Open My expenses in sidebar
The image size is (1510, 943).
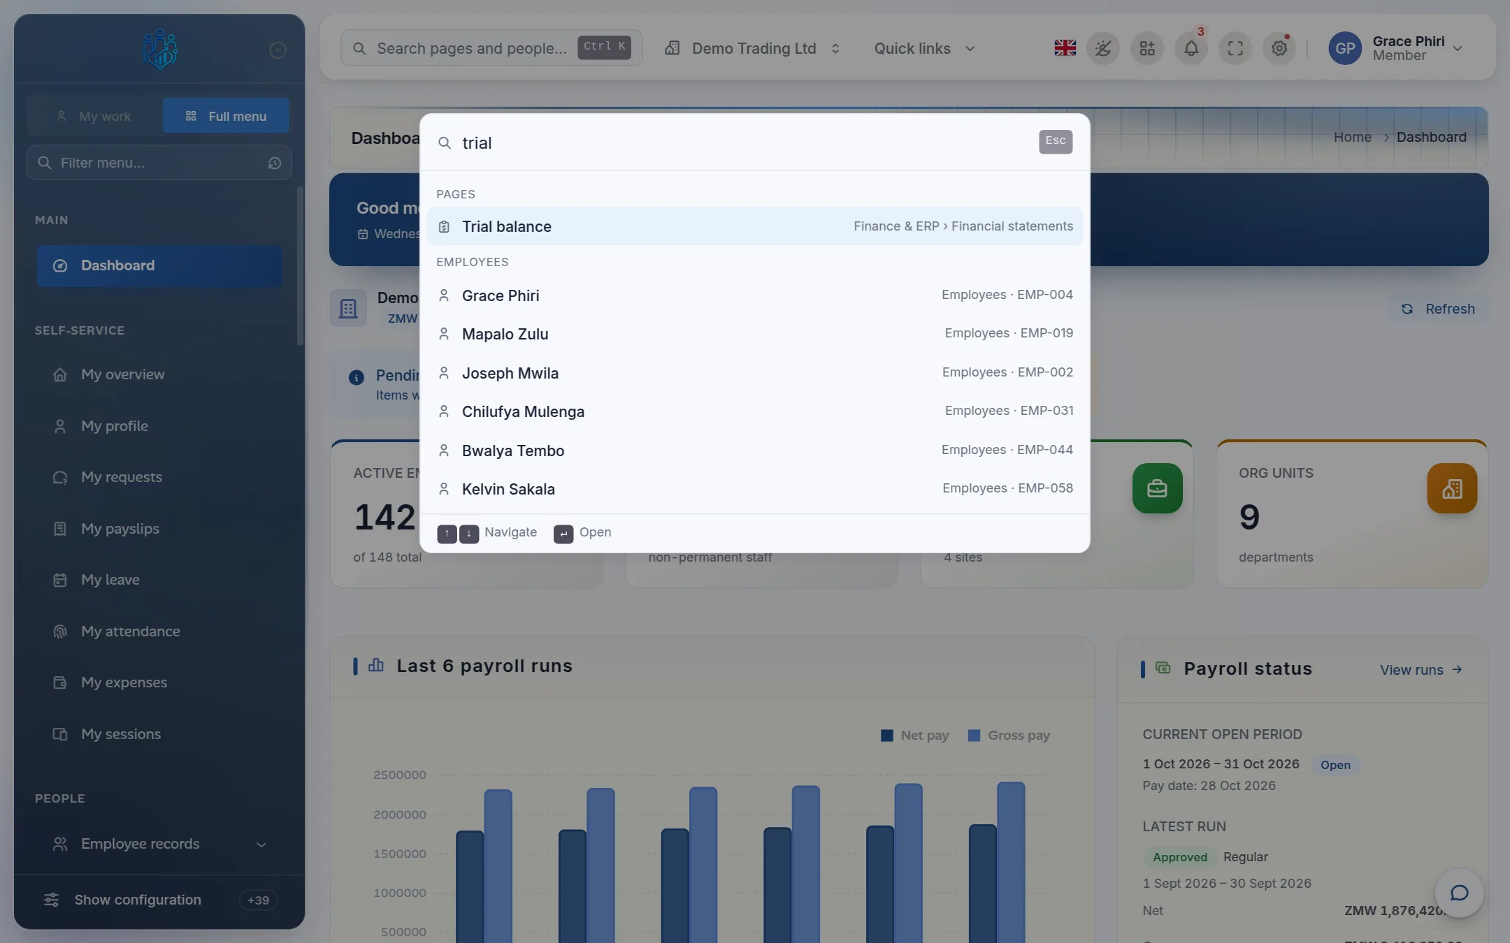(159, 682)
